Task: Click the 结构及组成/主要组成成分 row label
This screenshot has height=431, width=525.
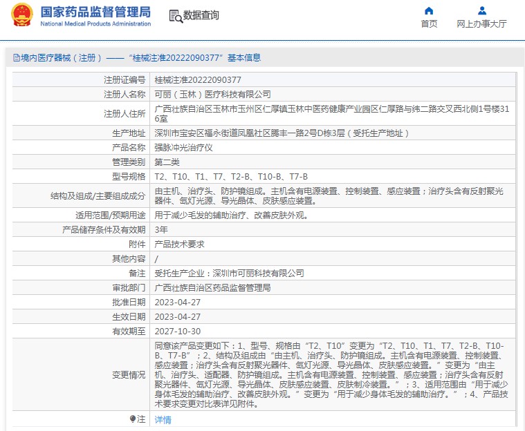Action: click(x=98, y=195)
